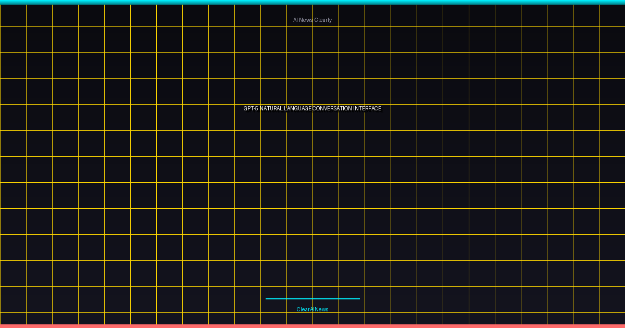Click the word CONVERSATION in the title
Screen dimensions: 625x328
click(x=332, y=108)
